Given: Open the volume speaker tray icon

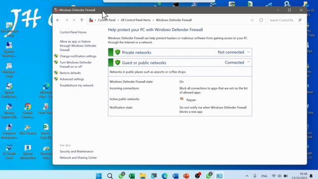Looking at the screenshot, I should (x=279, y=176).
